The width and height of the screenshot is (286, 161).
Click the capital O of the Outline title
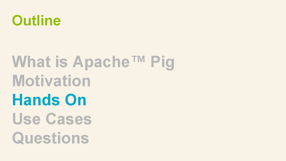17,20
